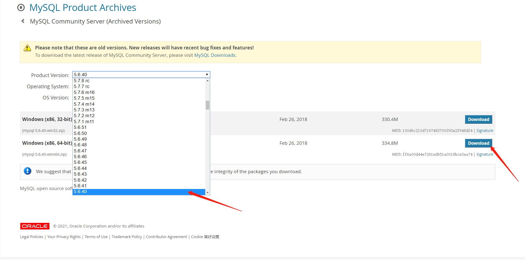Select 5.6.42 from version list
This screenshot has height=260, width=525.
[139, 180]
